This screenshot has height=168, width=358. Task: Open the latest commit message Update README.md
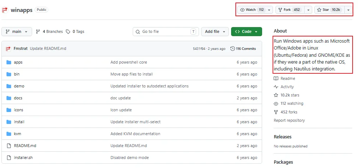48,48
